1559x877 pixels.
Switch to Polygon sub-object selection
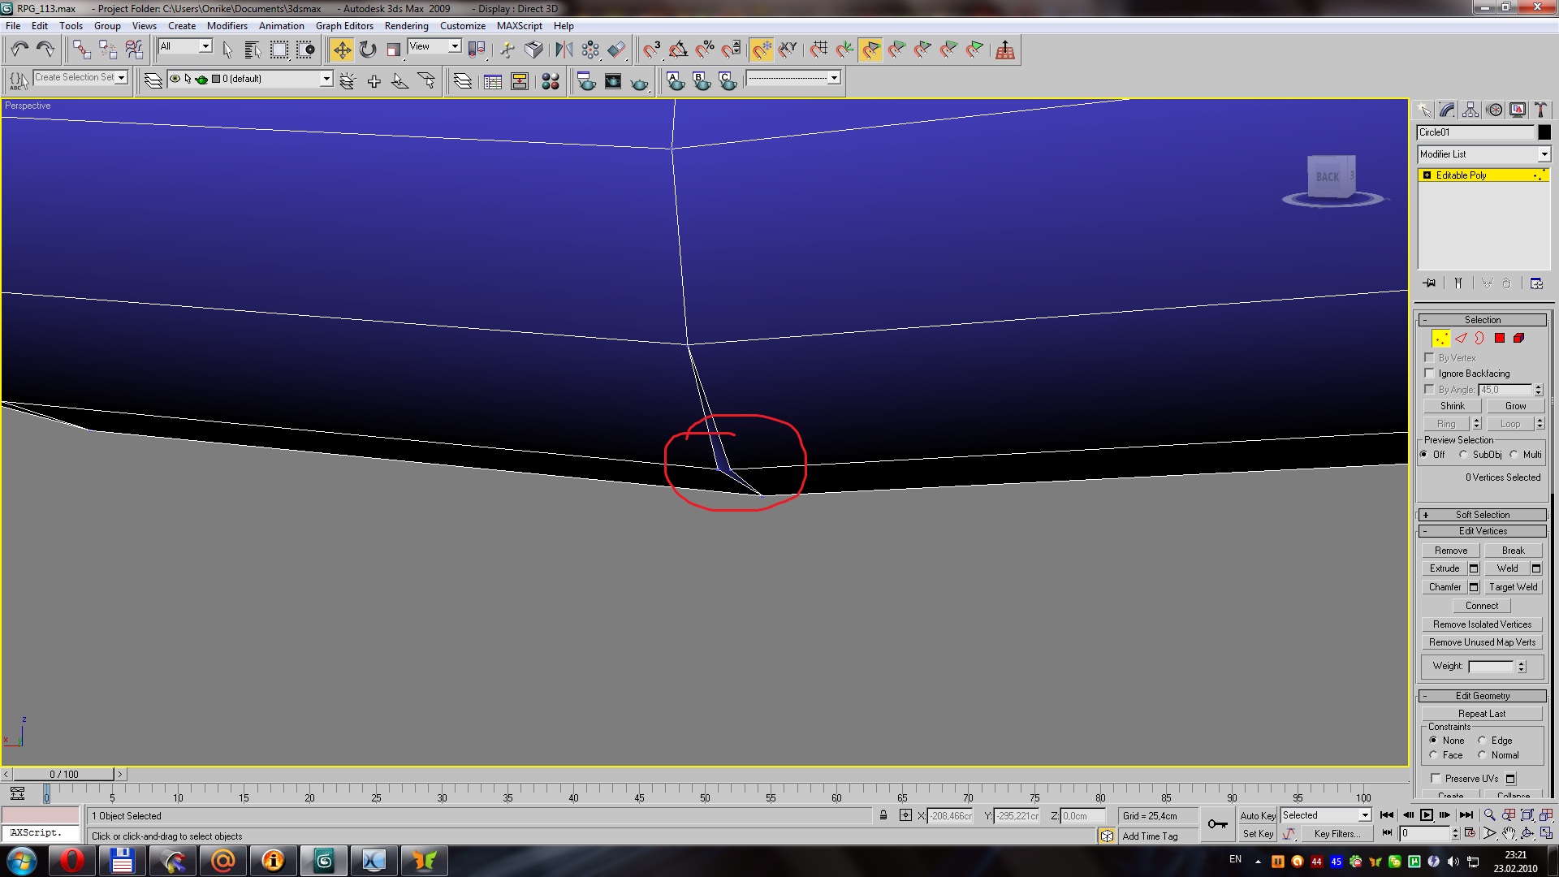[1500, 339]
